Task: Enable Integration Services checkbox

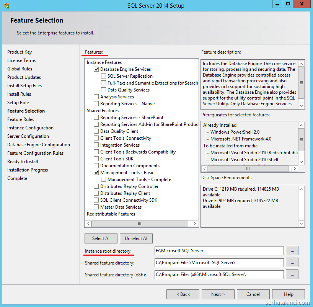Action: point(96,145)
